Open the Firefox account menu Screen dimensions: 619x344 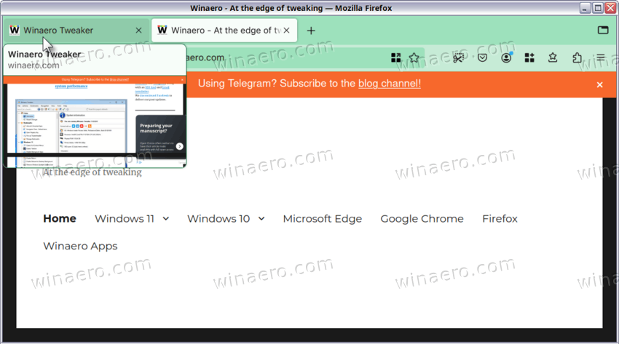click(x=506, y=58)
